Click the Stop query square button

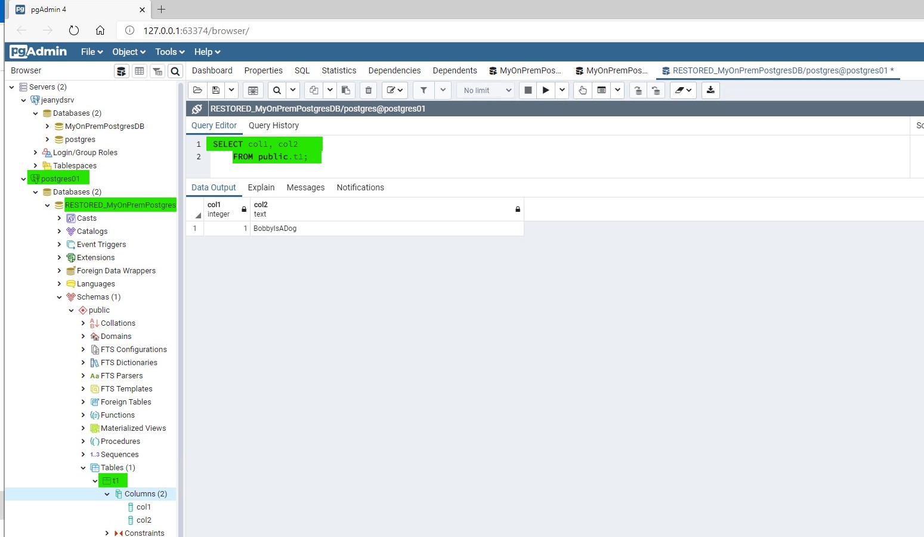click(528, 90)
